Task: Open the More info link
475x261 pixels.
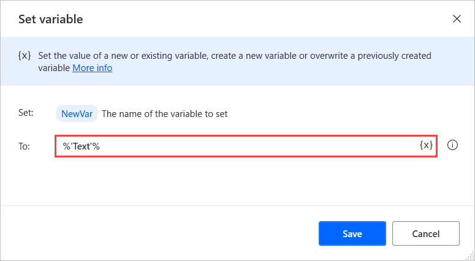Action: [93, 68]
